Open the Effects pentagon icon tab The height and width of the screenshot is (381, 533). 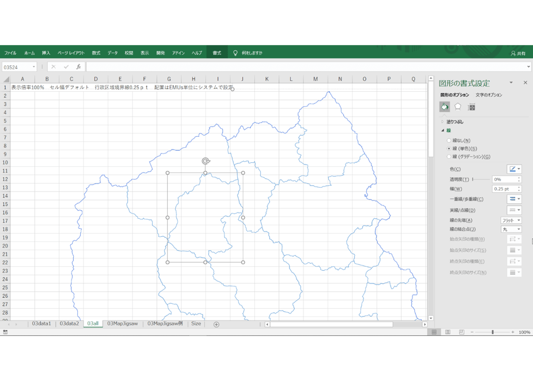click(457, 107)
